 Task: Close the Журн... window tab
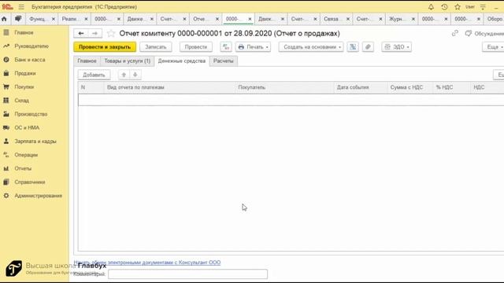point(413,19)
